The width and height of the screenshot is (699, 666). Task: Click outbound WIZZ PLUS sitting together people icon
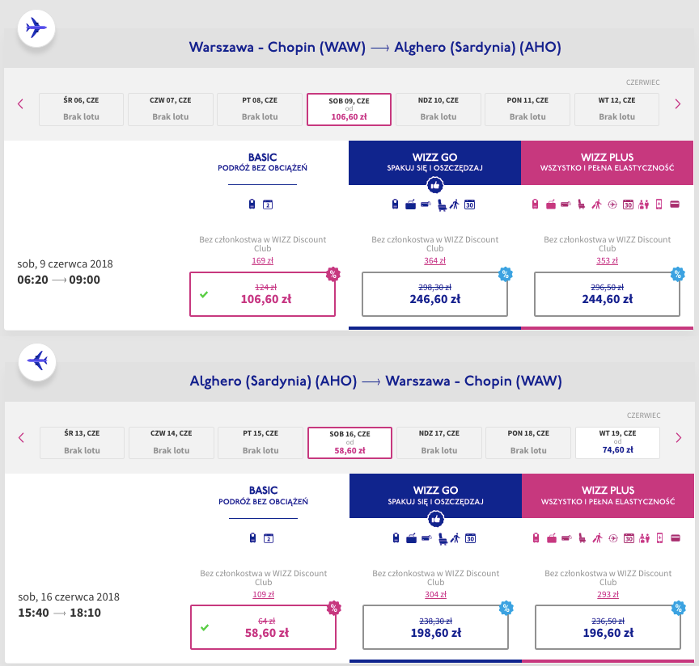(644, 204)
